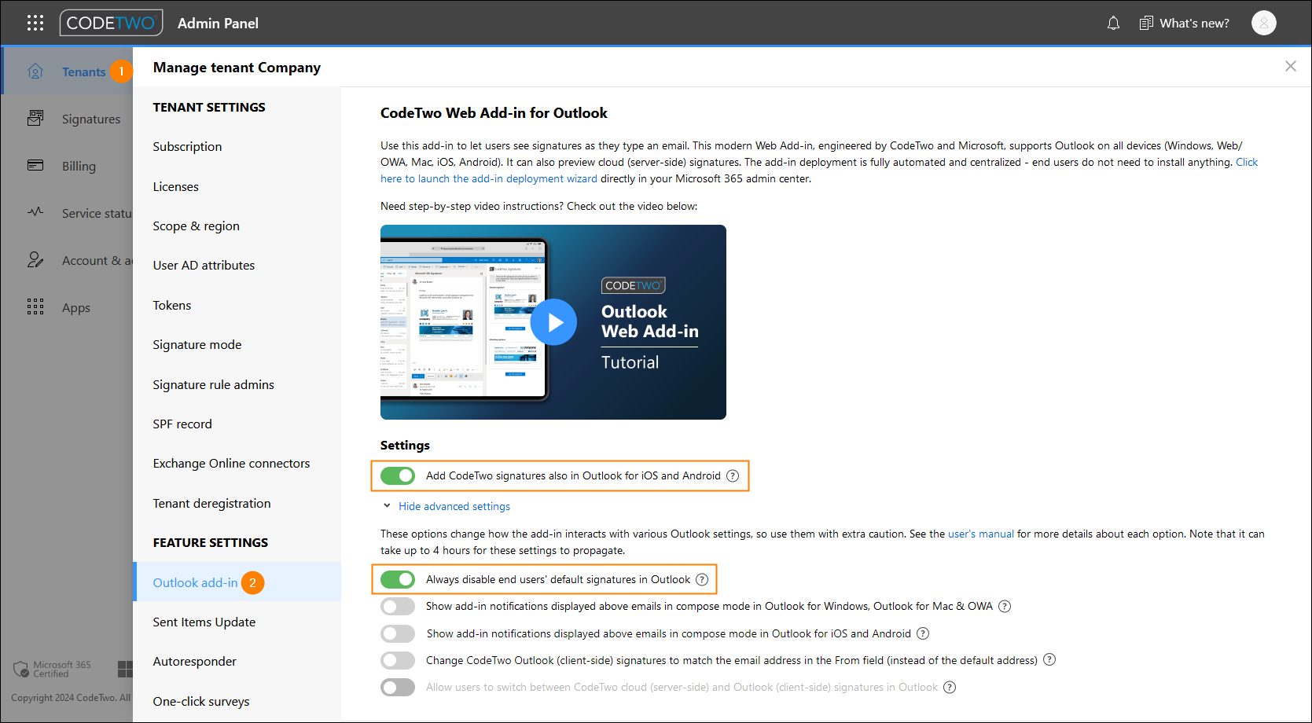Screen dimensions: 1312x723
Task: Launch the add-in deployment wizard link
Action: coord(488,178)
